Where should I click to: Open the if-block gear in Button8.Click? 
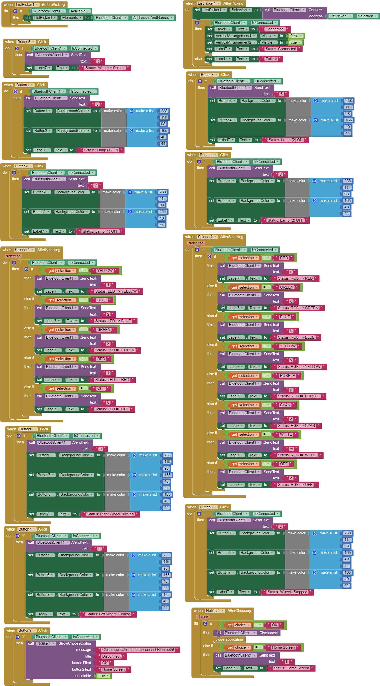(x=199, y=514)
